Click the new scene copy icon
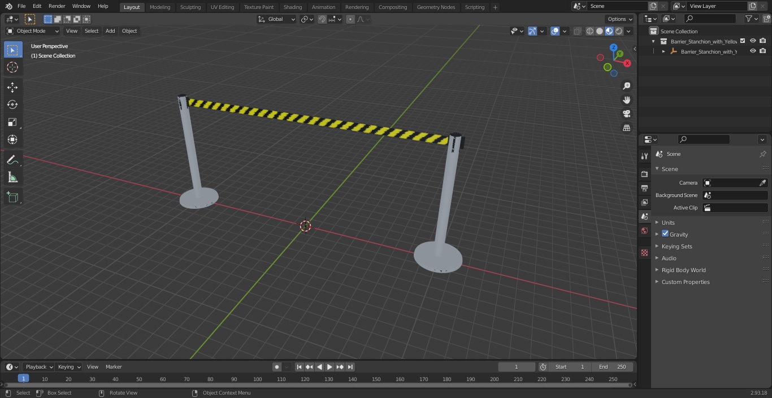 (x=653, y=6)
